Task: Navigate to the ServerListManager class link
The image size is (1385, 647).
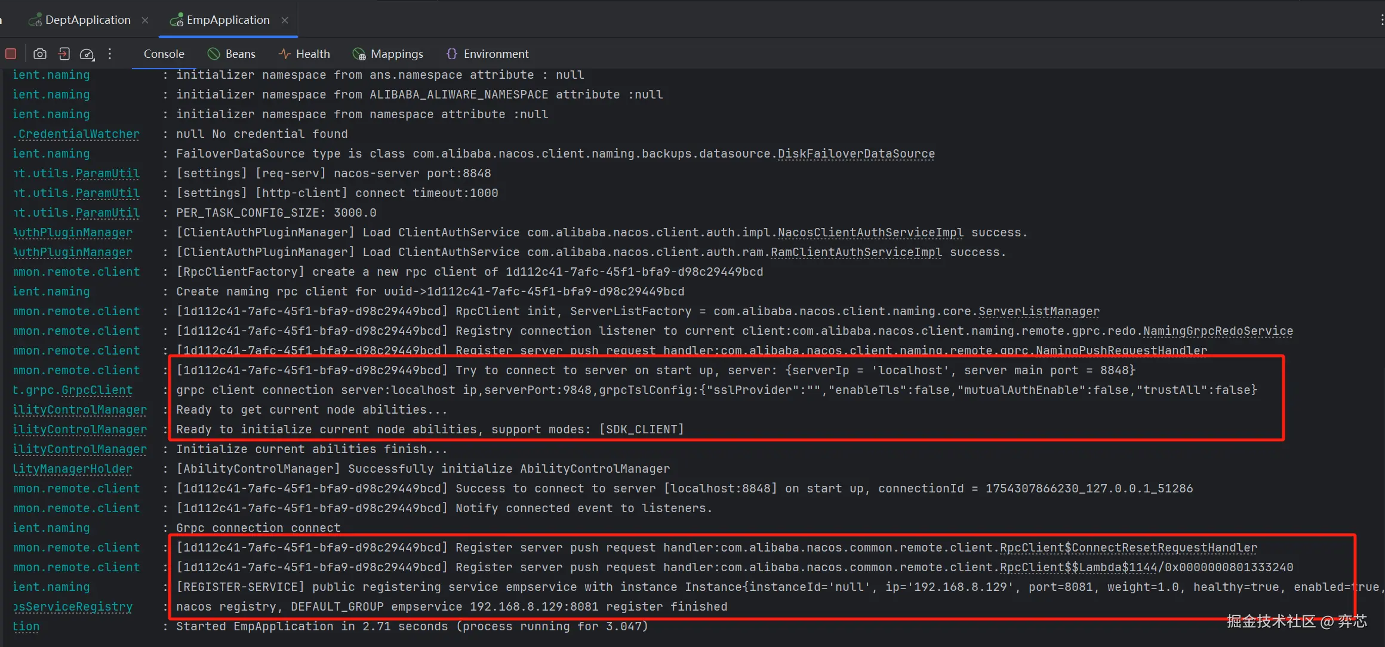Action: click(1038, 311)
